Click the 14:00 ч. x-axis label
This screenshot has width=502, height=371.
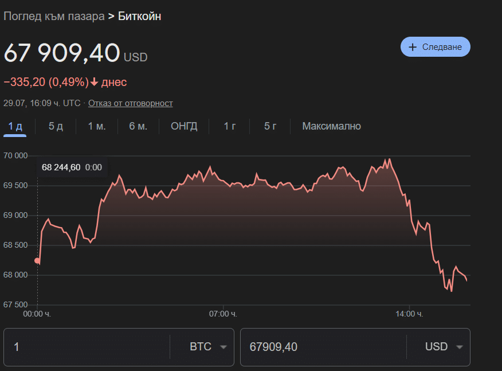(x=409, y=314)
